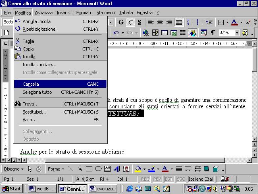258x194 pixels.
Task: Click the line color brush icon
Action: (152, 169)
